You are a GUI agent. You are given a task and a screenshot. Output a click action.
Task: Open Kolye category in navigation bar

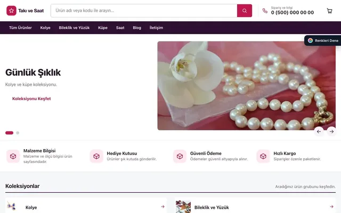pos(45,28)
